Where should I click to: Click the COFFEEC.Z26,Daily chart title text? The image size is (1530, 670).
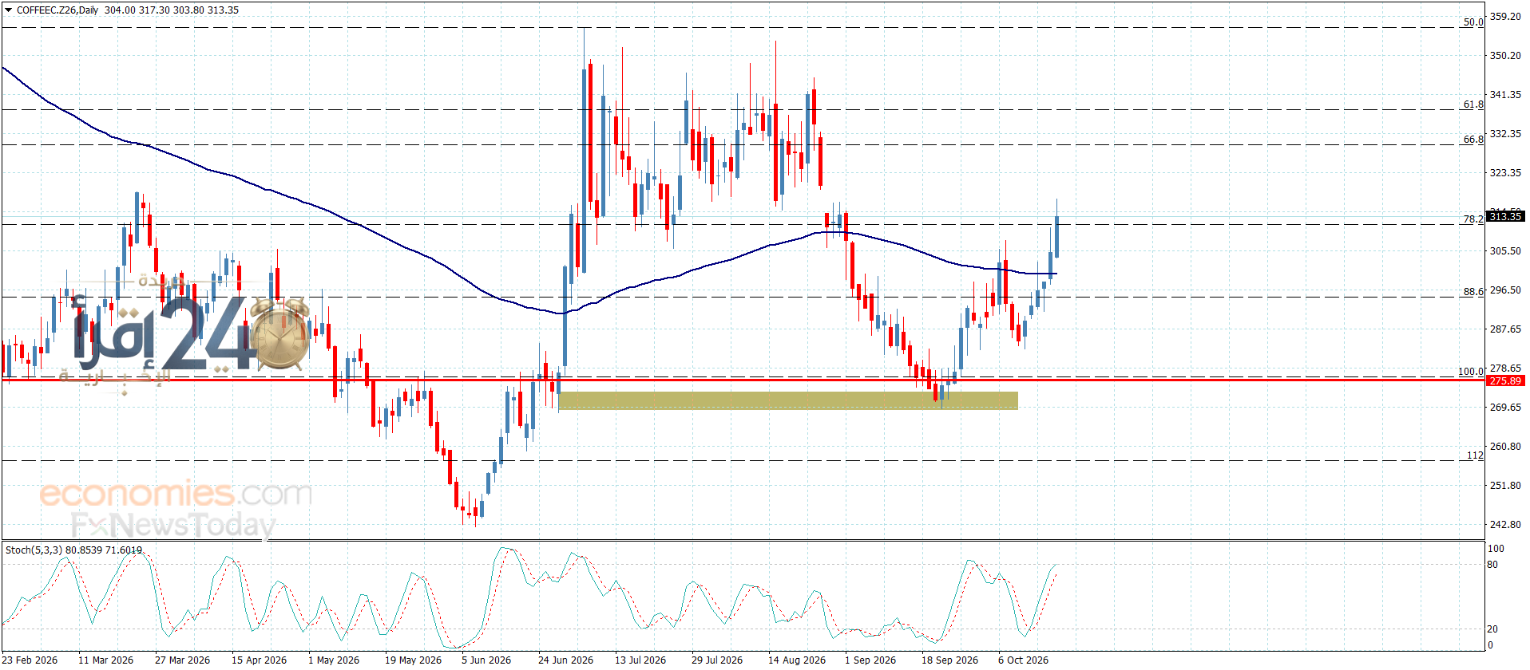[57, 10]
